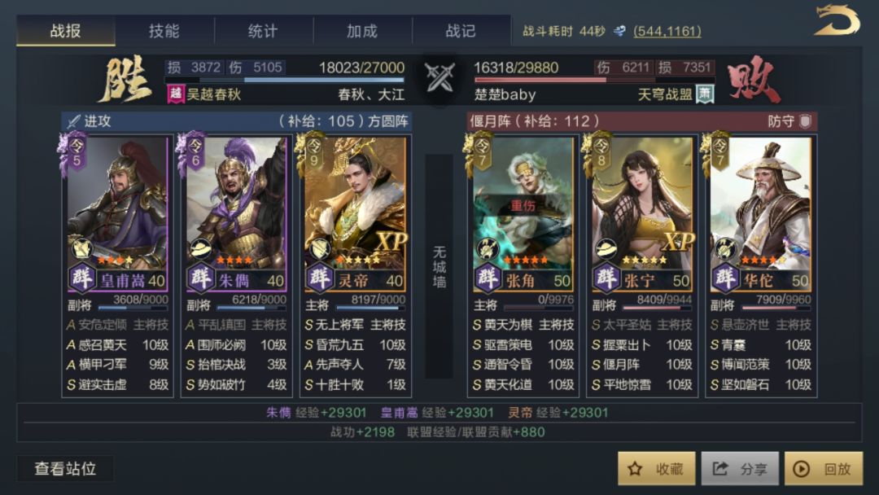This screenshot has width=879, height=495.
Task: Click the crossed swords battle icon
Action: pos(439,77)
